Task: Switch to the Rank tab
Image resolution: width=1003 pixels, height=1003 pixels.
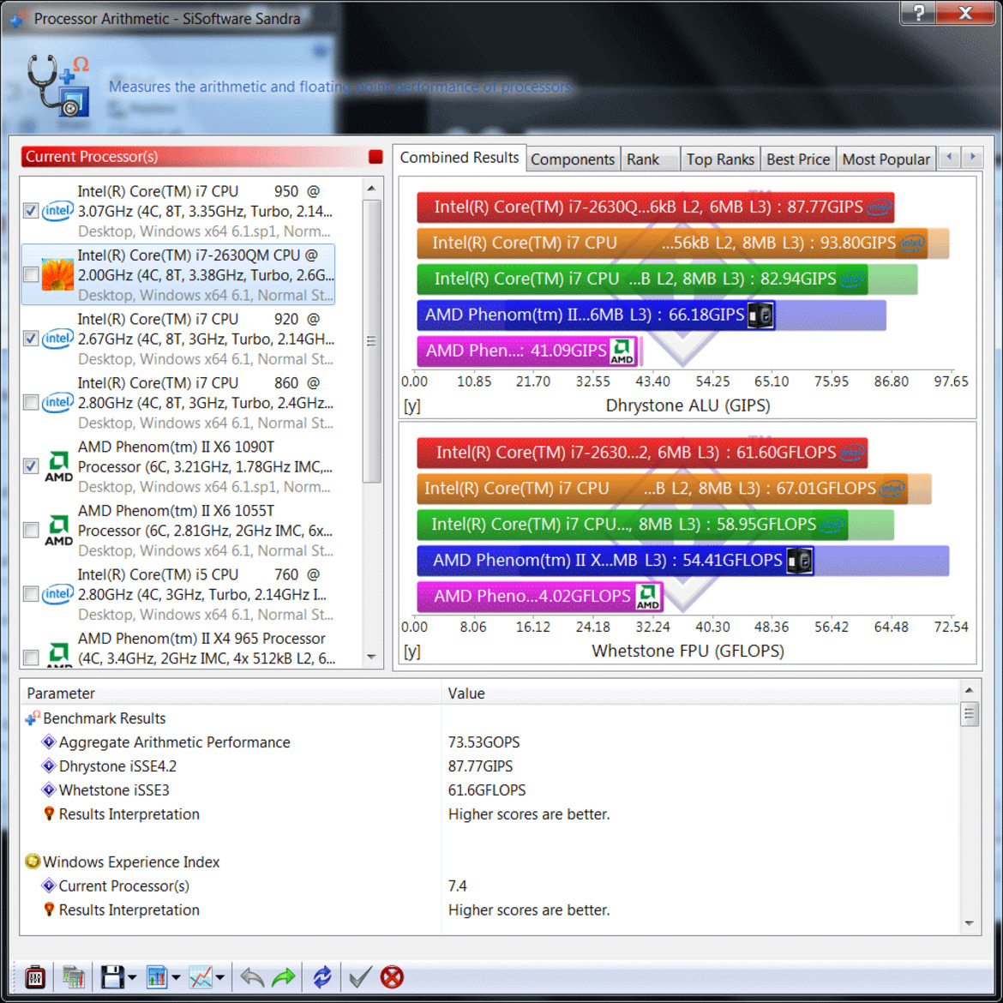Action: [x=650, y=159]
